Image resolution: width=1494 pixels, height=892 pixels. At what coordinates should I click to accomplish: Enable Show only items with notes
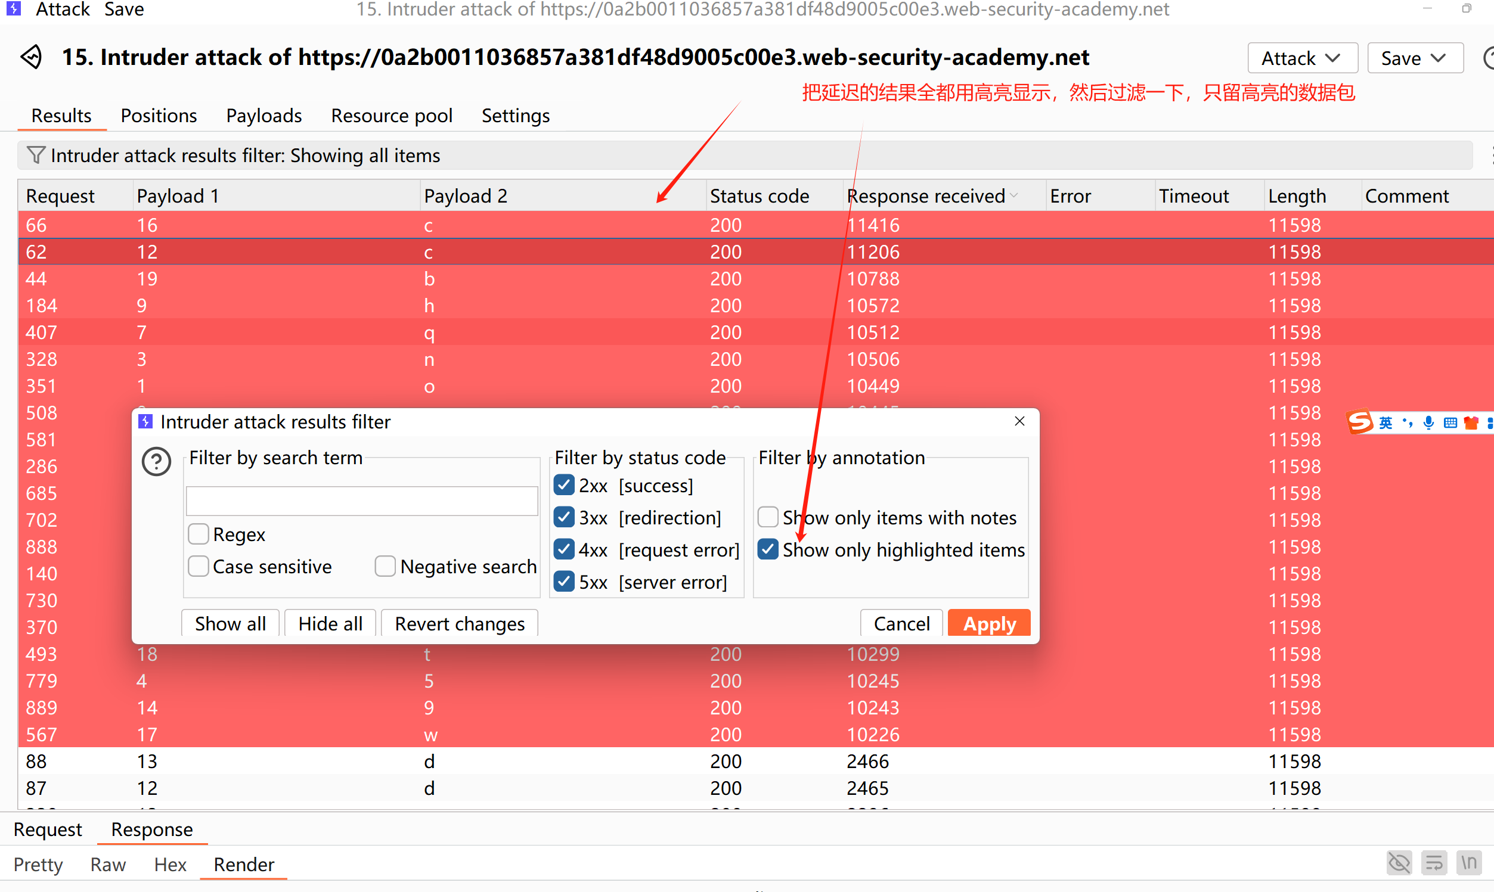click(768, 517)
